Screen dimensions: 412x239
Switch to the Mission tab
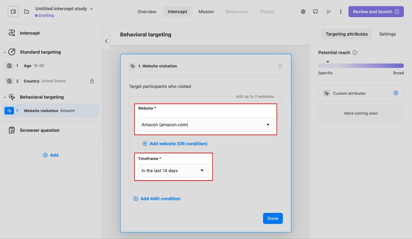click(206, 12)
